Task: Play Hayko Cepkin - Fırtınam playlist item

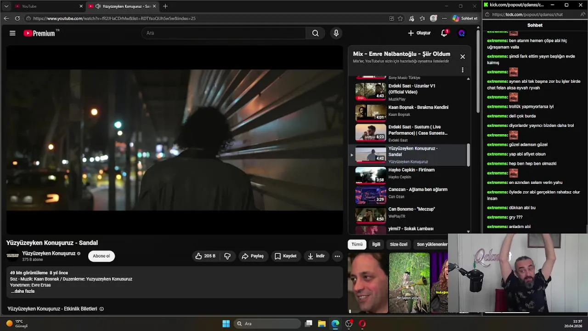Action: (408, 175)
